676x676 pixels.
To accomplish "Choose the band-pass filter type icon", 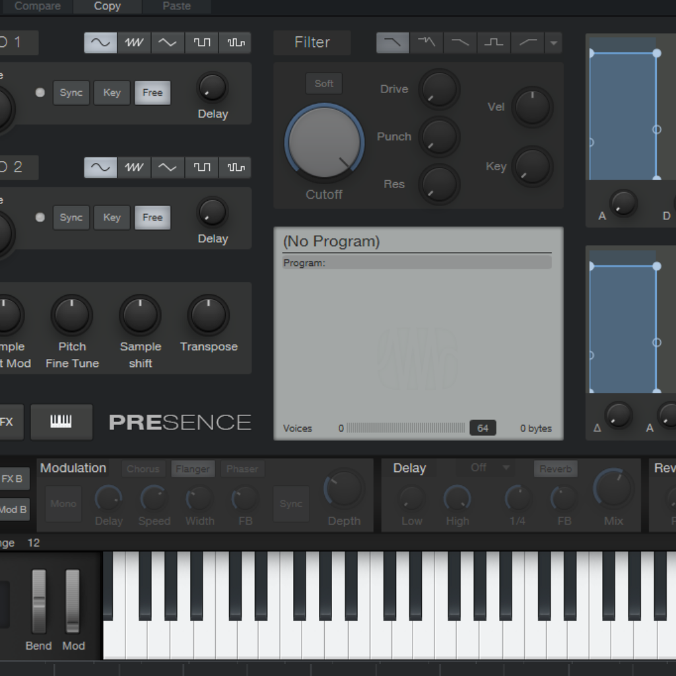I will pyautogui.click(x=494, y=43).
